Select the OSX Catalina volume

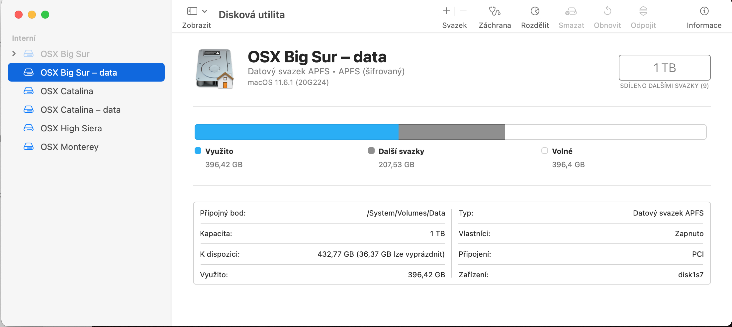(x=67, y=91)
